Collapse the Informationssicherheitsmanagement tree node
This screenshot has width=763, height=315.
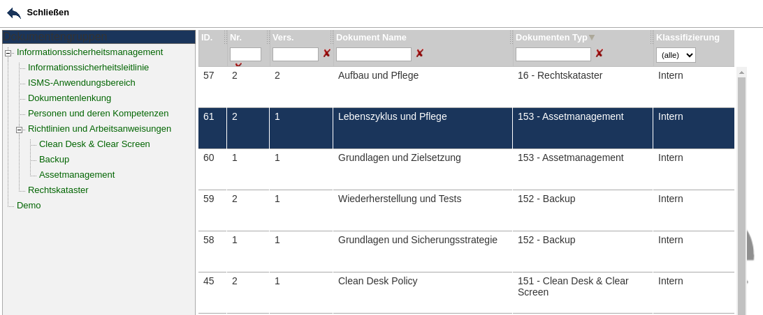(x=8, y=52)
